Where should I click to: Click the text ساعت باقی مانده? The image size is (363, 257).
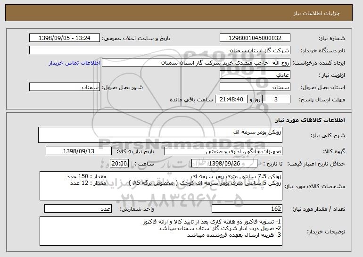tap(191, 99)
